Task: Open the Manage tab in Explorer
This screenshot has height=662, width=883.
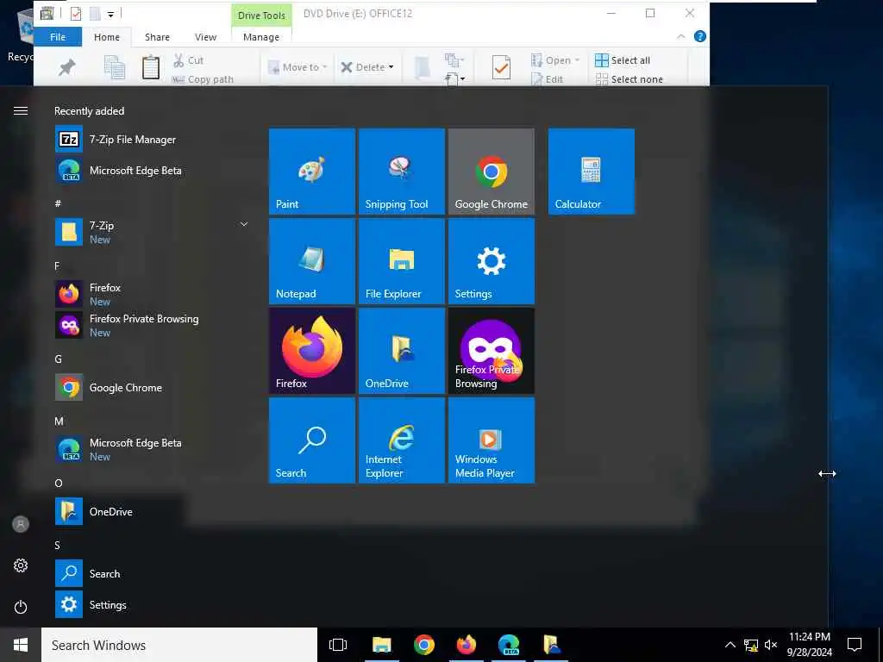Action: click(261, 37)
